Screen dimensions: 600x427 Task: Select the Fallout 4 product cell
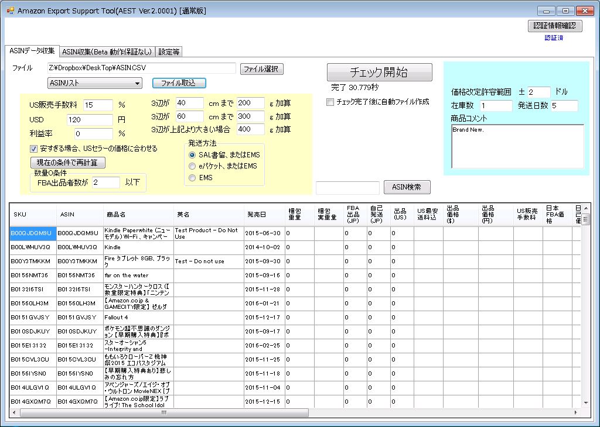[138, 318]
